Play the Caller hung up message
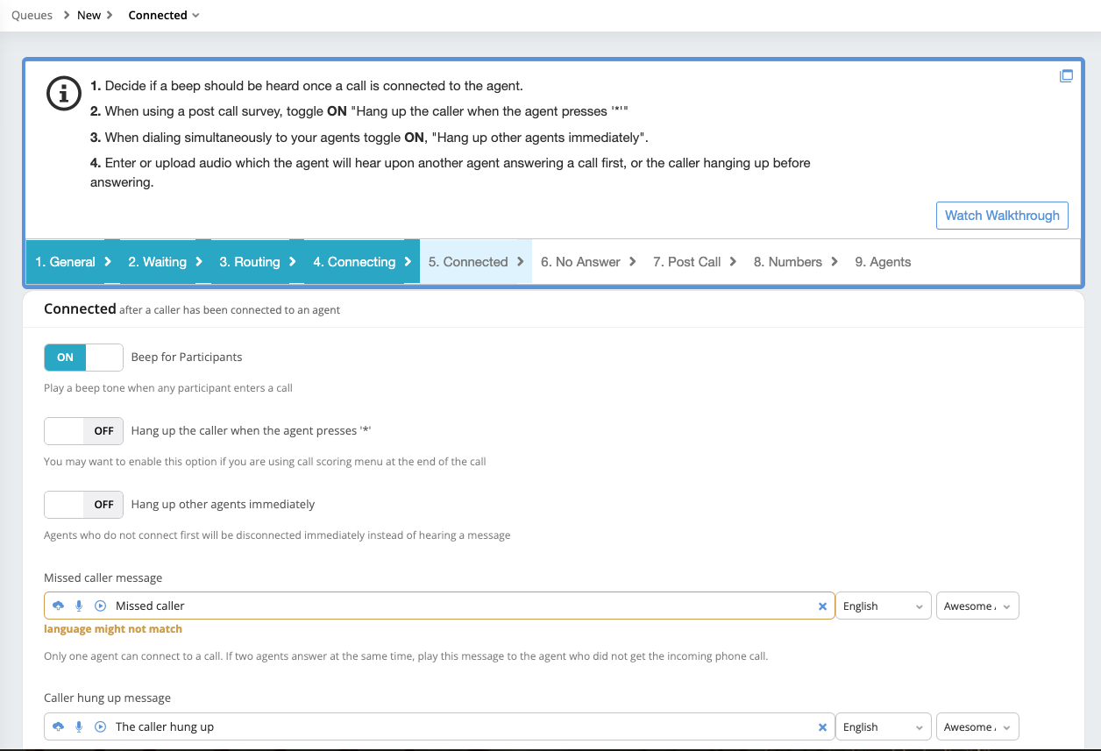Screen dimensions: 1101x751 [100, 726]
